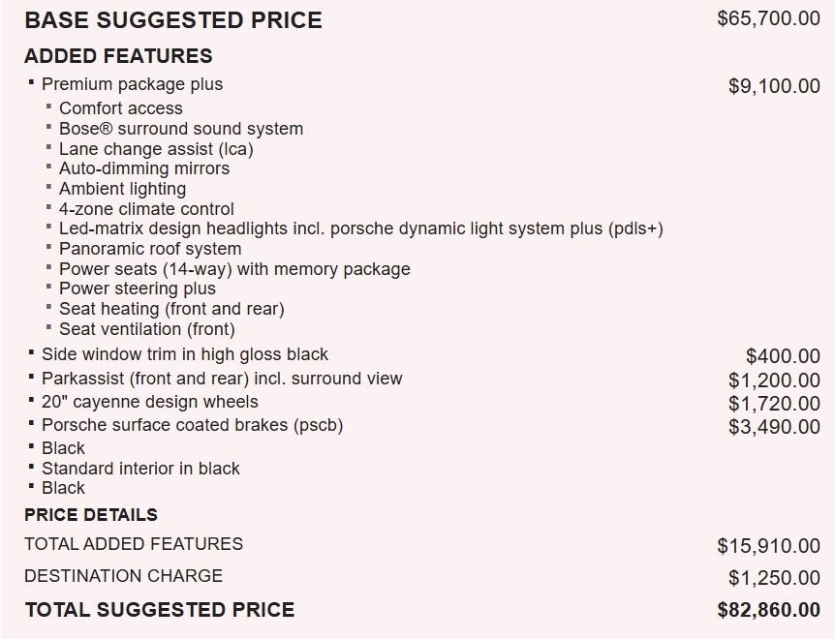Click the $9,100.00 premium package price
This screenshot has height=639, width=835.
click(x=774, y=86)
